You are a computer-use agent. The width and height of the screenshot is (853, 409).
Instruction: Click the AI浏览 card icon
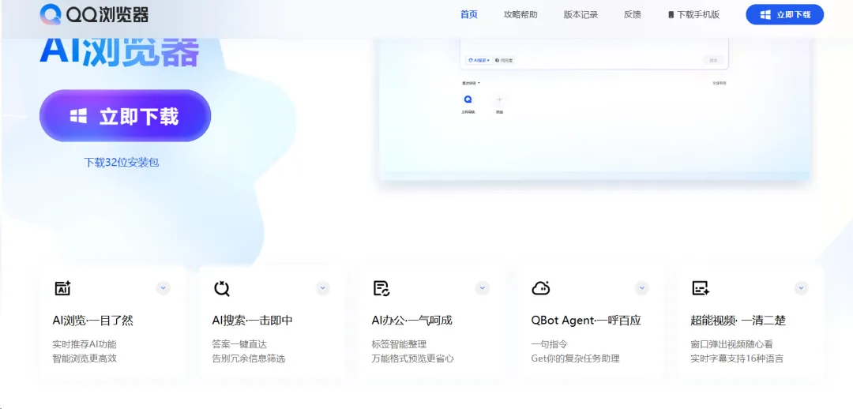coord(62,288)
